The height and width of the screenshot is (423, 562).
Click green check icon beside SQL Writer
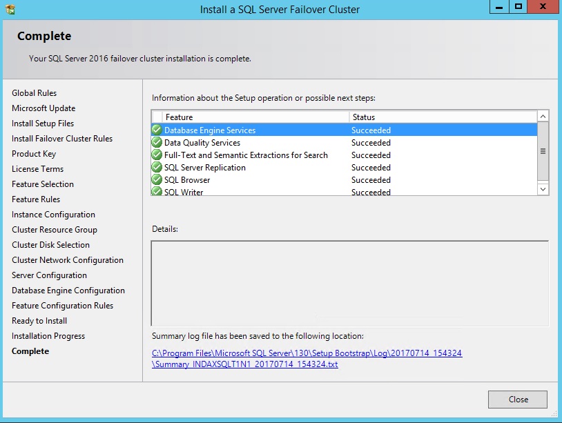[x=157, y=191]
